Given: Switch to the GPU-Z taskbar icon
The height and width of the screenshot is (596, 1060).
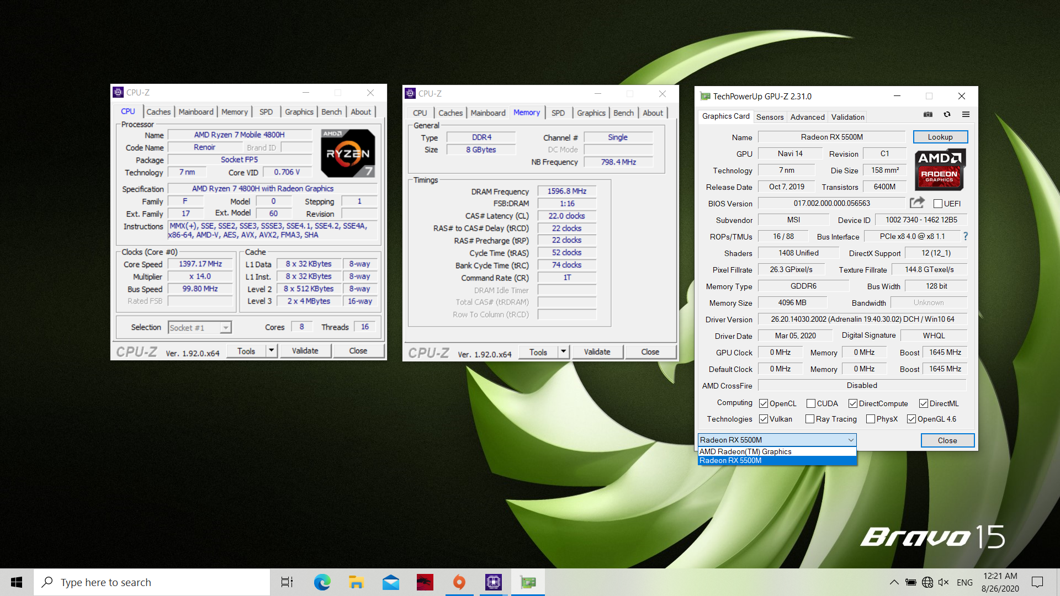Looking at the screenshot, I should [x=528, y=582].
